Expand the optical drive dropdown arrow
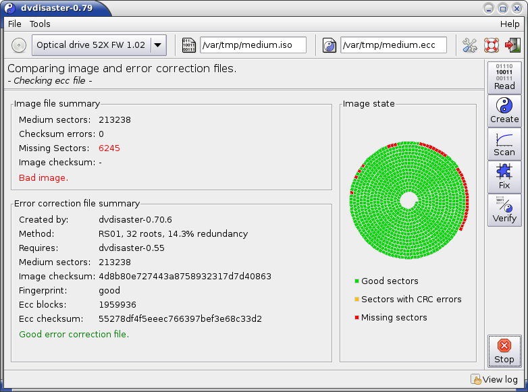Image resolution: width=528 pixels, height=392 pixels. coord(158,45)
